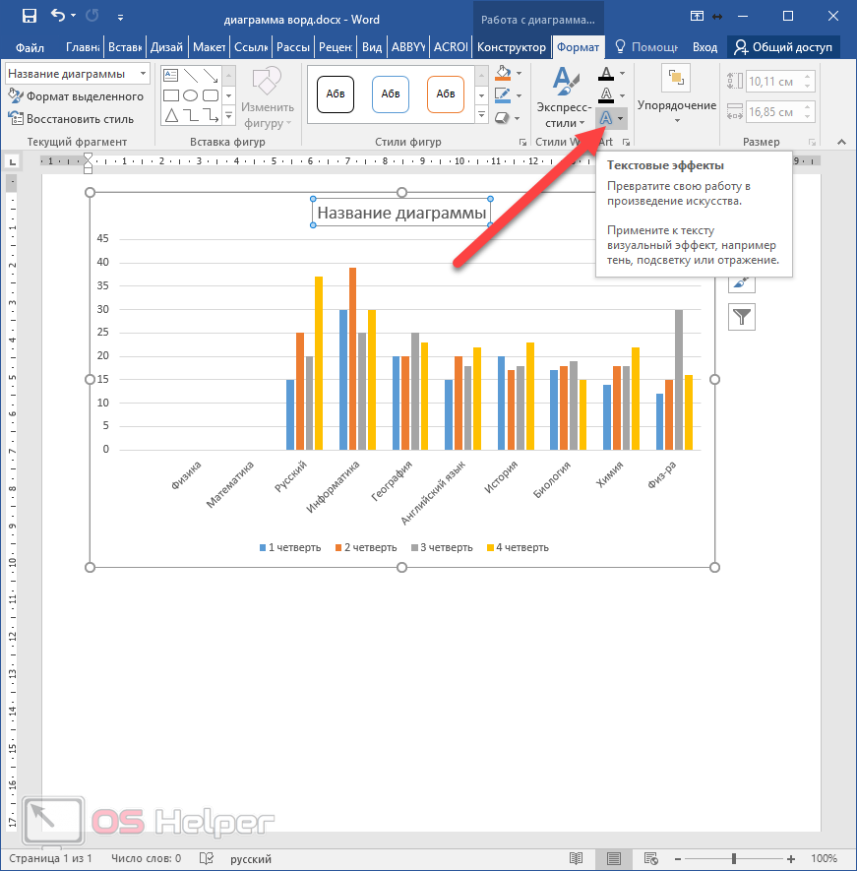The height and width of the screenshot is (871, 857).
Task: Open the Файл menu
Action: click(30, 47)
